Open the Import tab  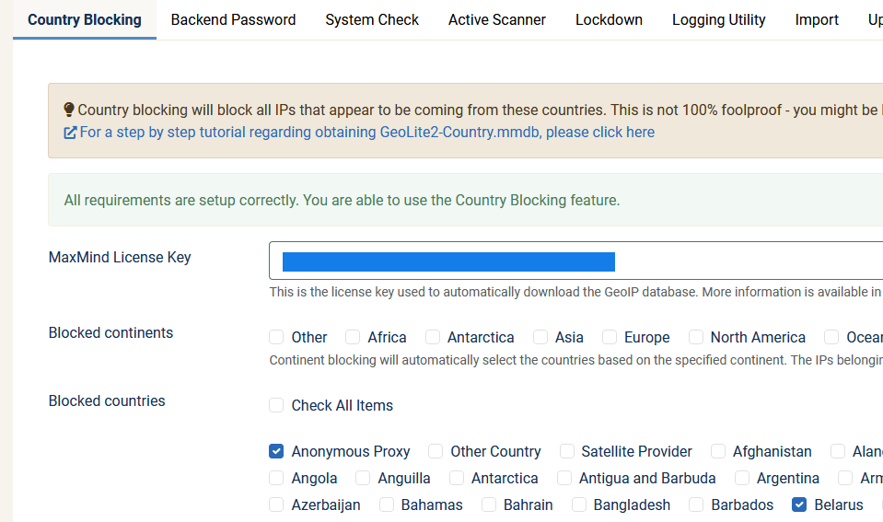pos(817,19)
